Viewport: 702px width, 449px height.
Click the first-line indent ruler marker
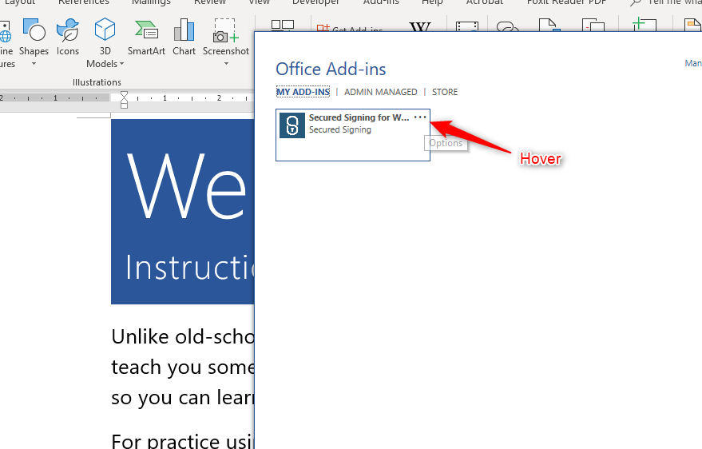(x=124, y=94)
